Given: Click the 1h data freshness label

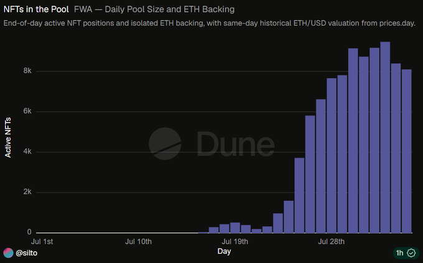Looking at the screenshot, I should pos(399,253).
